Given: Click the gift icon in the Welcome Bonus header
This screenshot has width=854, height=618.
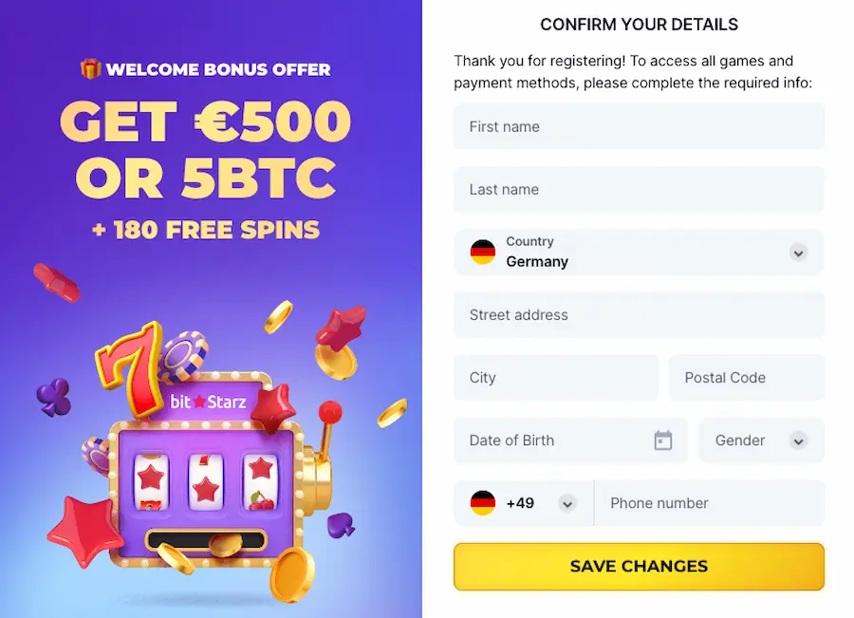Looking at the screenshot, I should click(x=90, y=68).
